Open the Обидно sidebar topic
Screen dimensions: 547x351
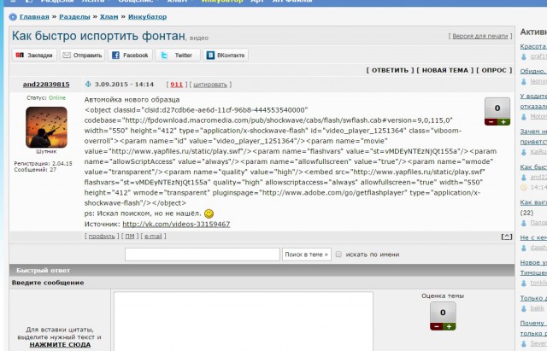tap(533, 71)
